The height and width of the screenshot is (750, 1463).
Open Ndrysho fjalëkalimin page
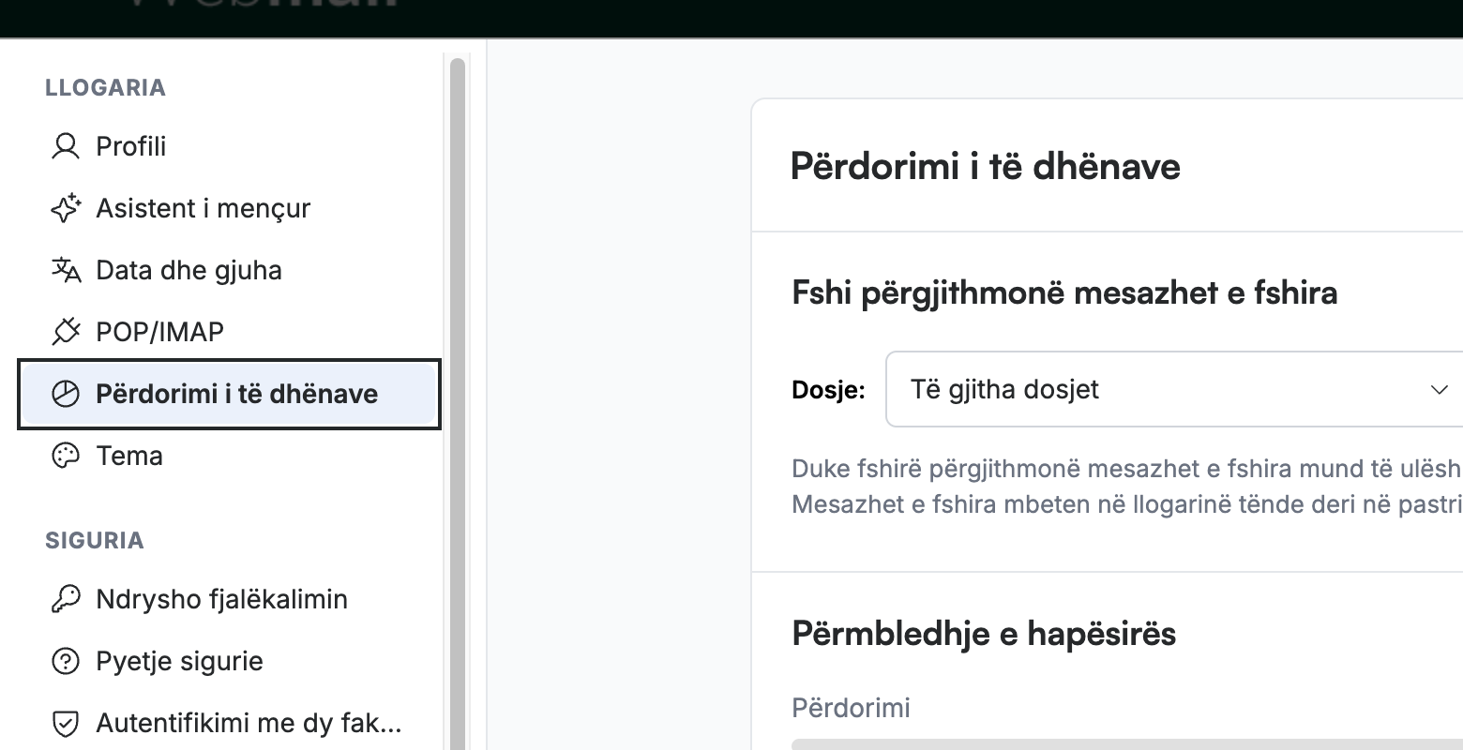click(x=229, y=599)
